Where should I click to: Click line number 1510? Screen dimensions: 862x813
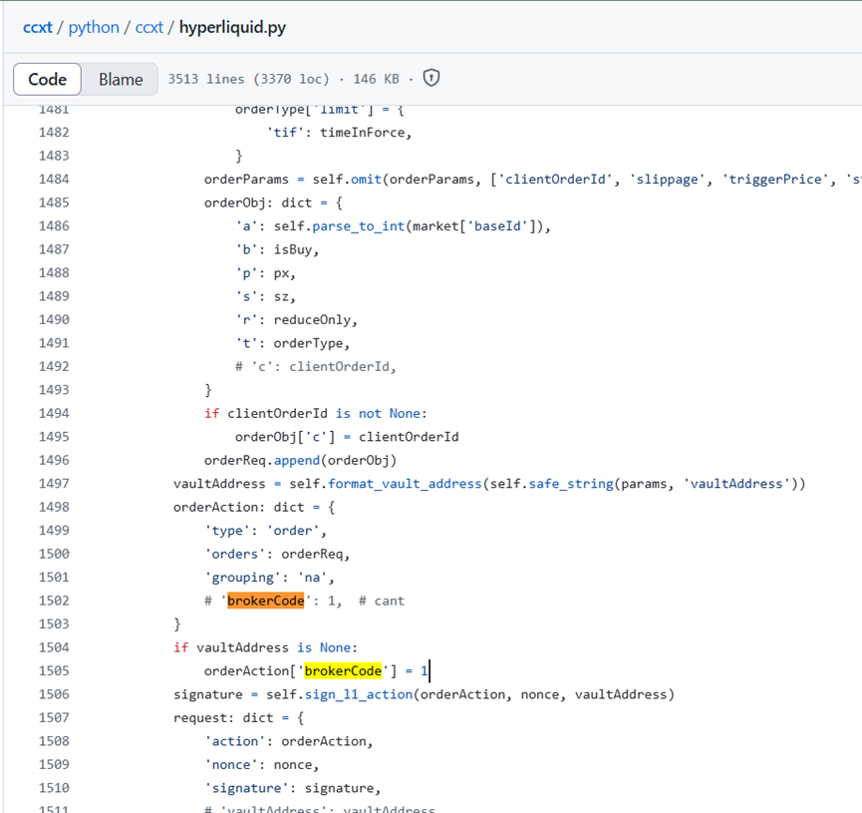click(53, 788)
